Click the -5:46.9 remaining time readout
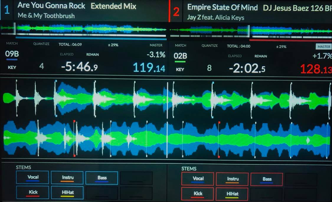Viewport: 332px width, 202px height. pyautogui.click(x=79, y=67)
